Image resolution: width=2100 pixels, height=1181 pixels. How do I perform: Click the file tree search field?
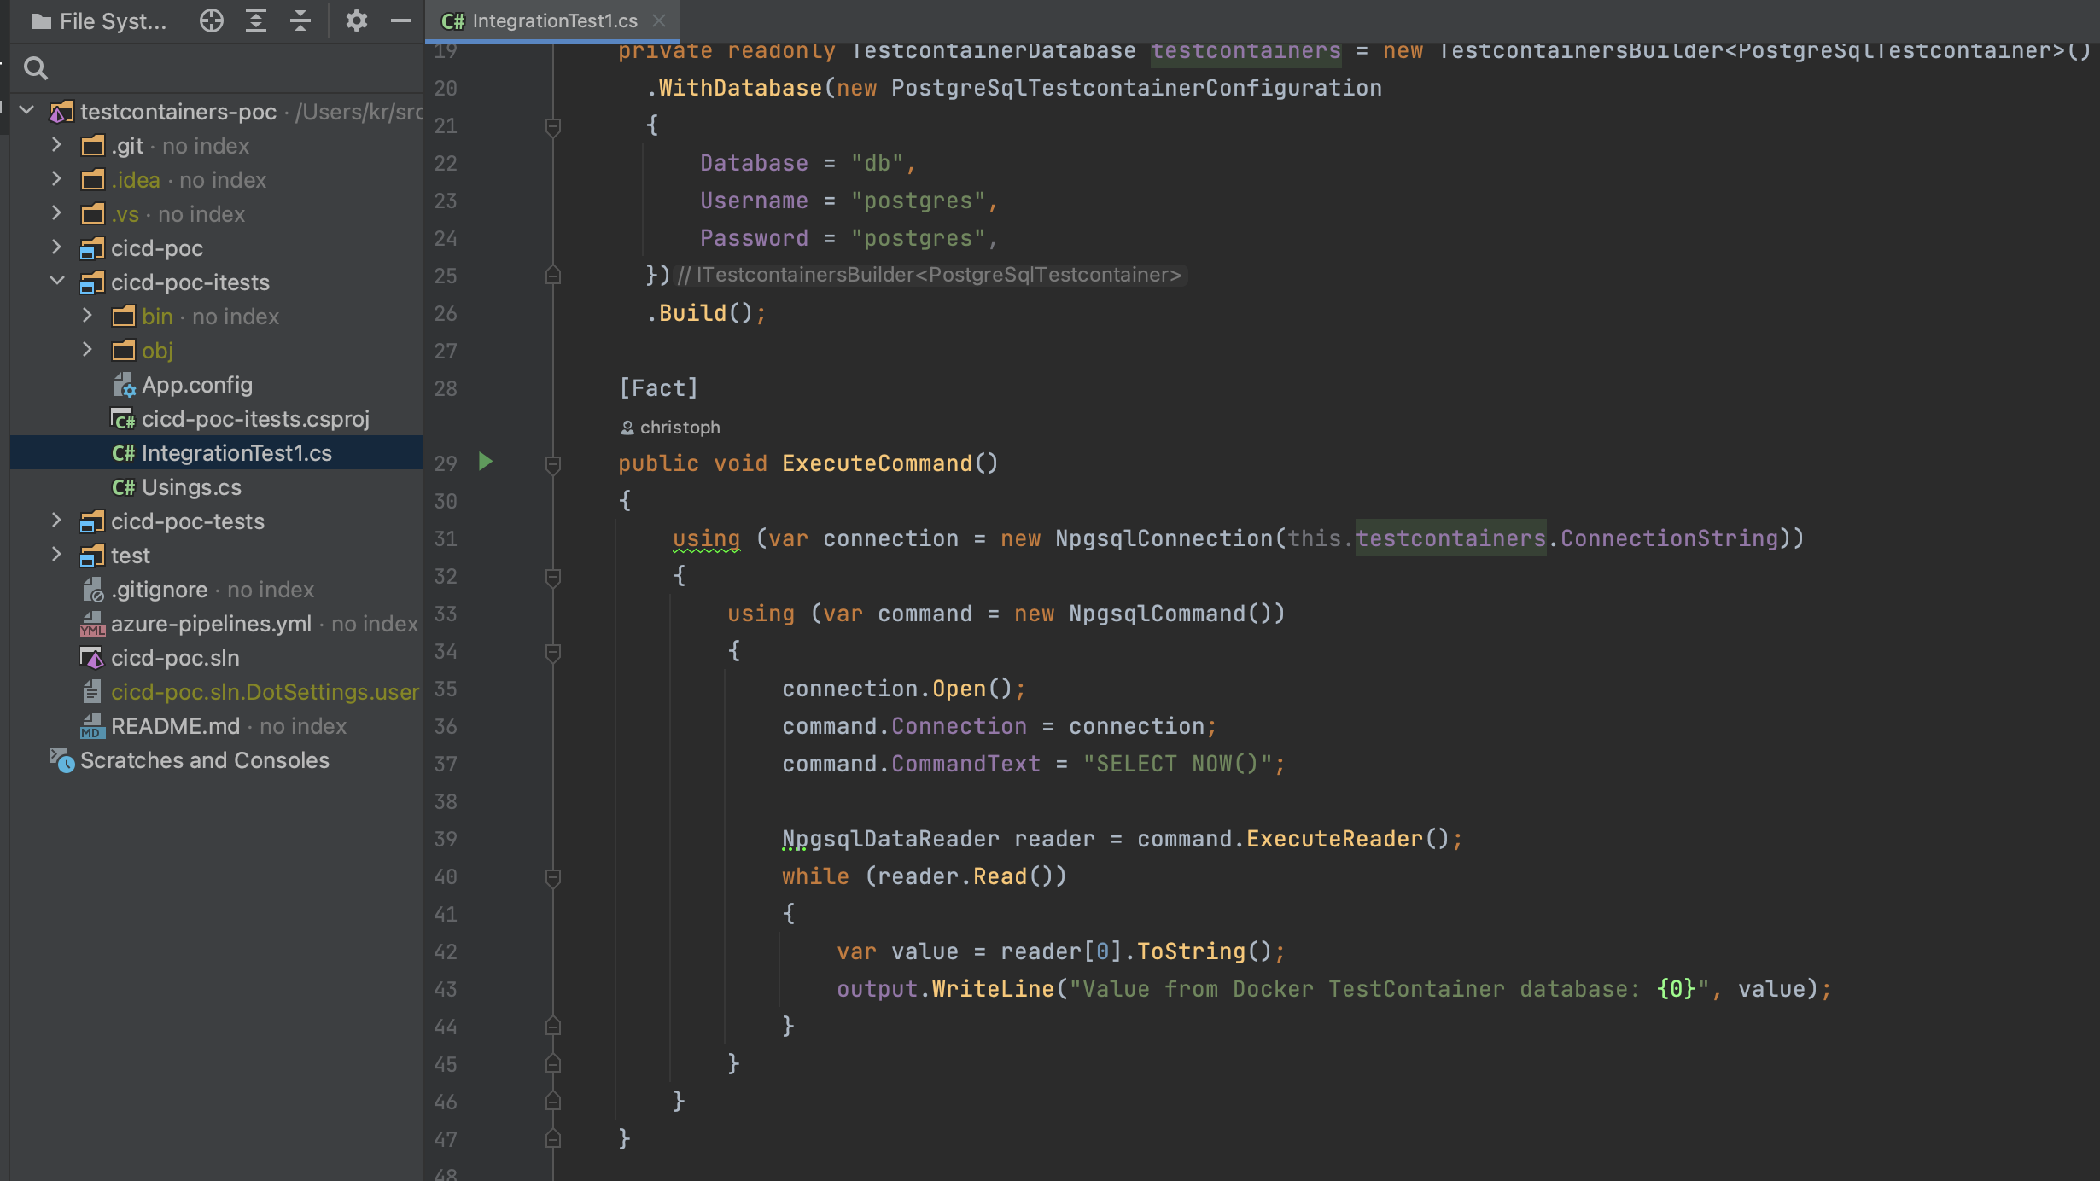coord(171,67)
